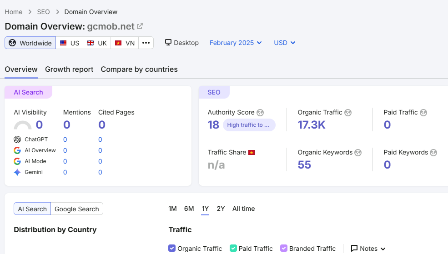The image size is (448, 254).
Task: Go to Home breadcrumb
Action: [14, 12]
